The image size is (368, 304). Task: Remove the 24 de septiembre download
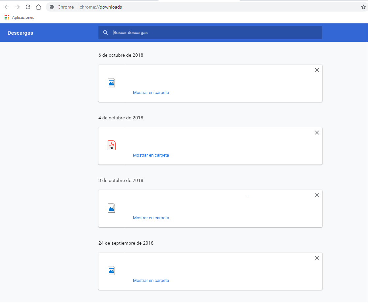point(317,258)
